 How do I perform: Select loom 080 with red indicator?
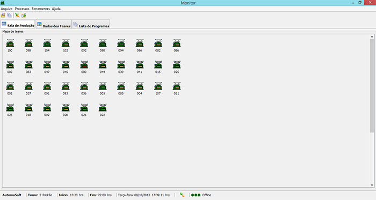(84, 65)
